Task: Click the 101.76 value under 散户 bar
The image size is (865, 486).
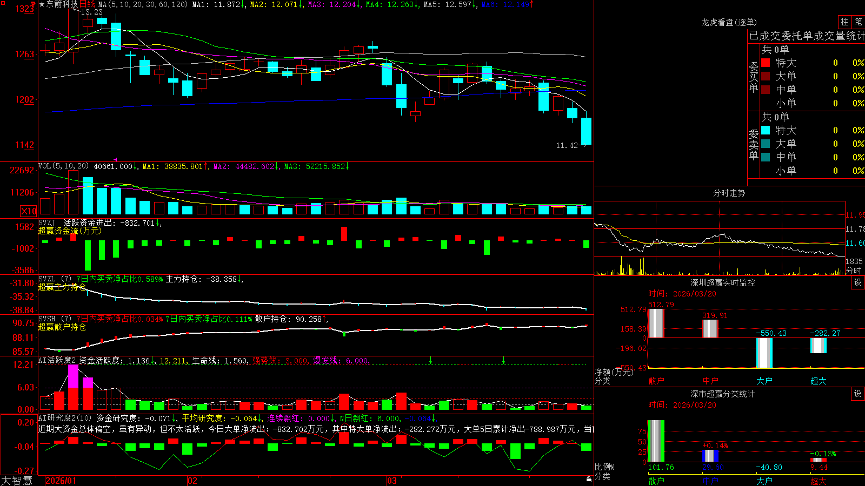Action: (661, 467)
